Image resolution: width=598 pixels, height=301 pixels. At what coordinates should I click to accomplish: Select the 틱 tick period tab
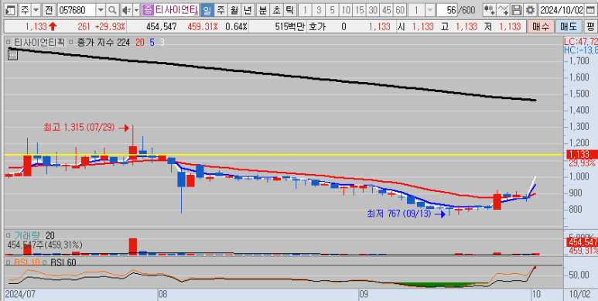289,10
